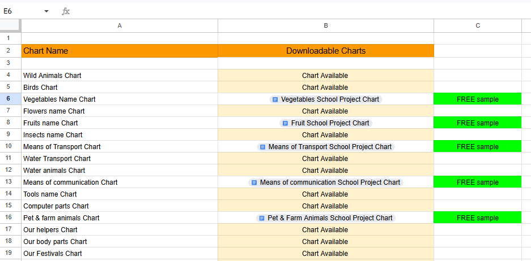Select column B header
Screen dimensions: 531x261
326,25
